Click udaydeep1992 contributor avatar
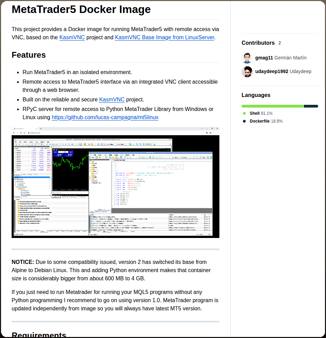This screenshot has width=326, height=338. 247,72
